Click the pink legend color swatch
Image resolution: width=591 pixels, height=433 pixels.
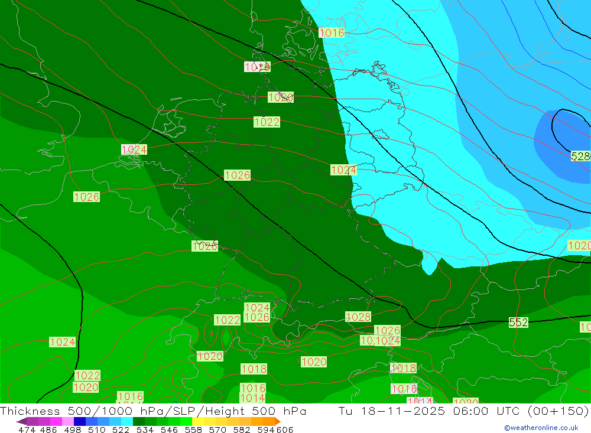(68, 421)
